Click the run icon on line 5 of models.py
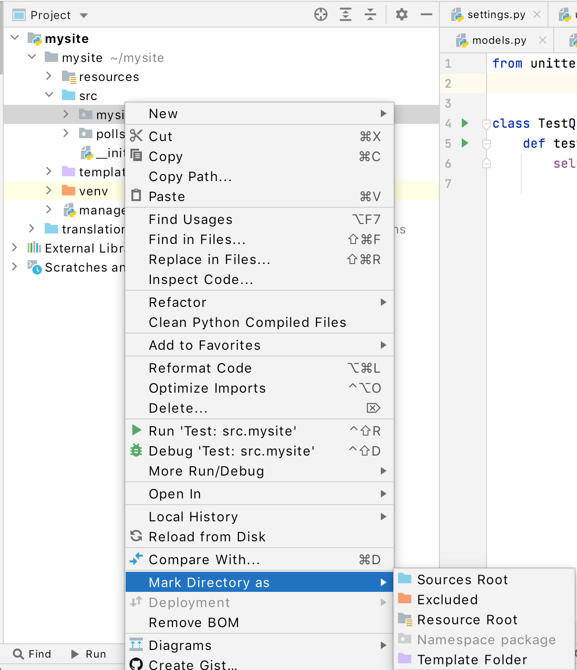The height and width of the screenshot is (670, 577). click(464, 143)
